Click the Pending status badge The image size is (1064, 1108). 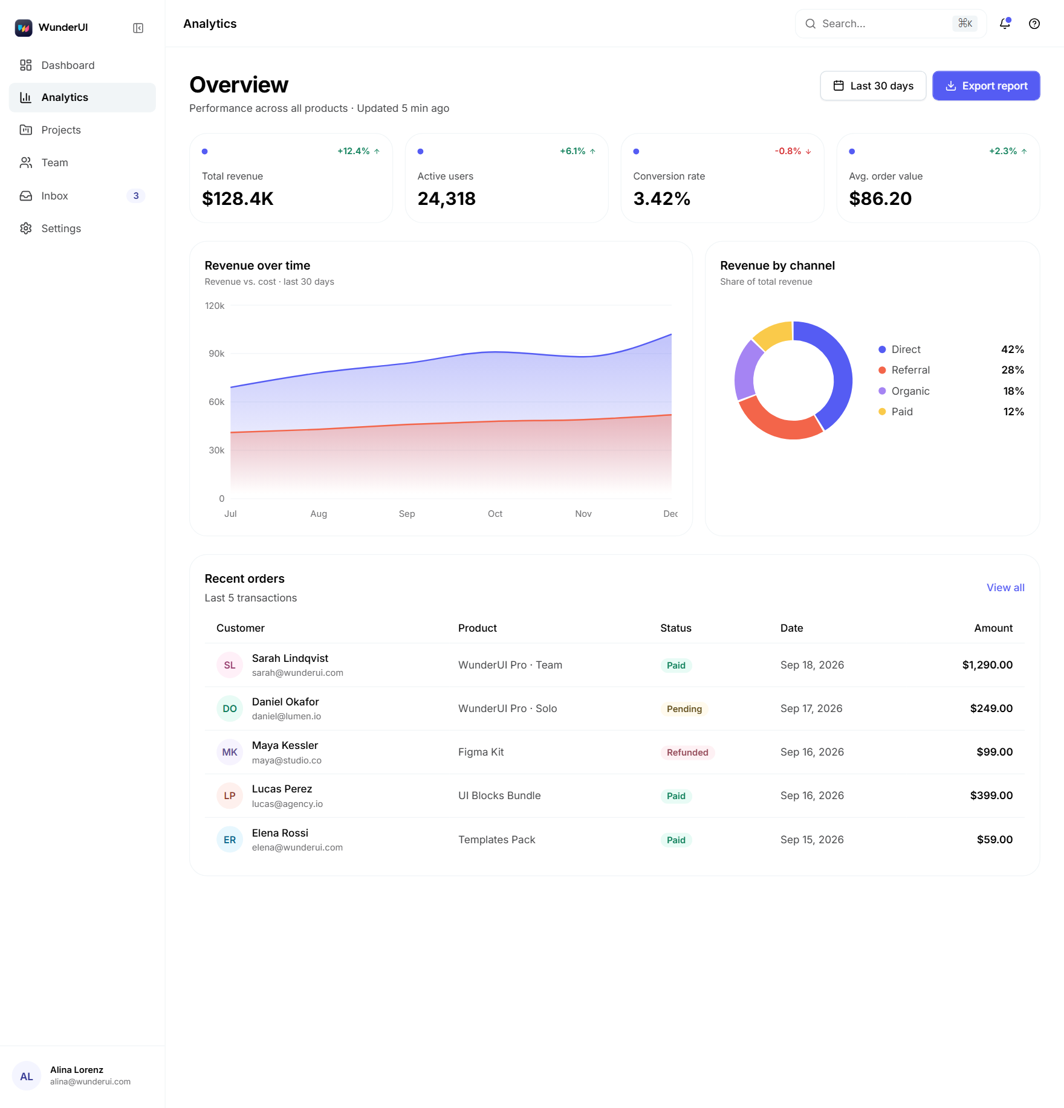(x=684, y=709)
